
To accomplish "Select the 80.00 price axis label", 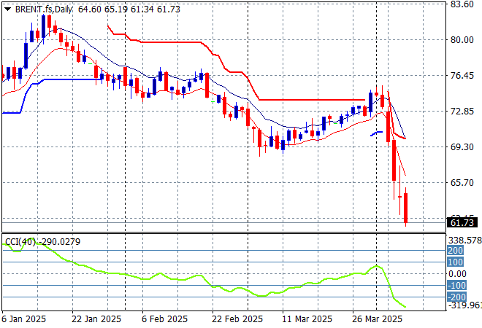I will pyautogui.click(x=462, y=40).
